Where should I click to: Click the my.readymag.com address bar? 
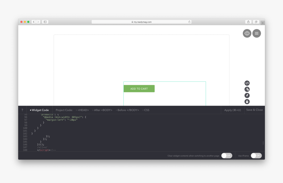pyautogui.click(x=141, y=22)
